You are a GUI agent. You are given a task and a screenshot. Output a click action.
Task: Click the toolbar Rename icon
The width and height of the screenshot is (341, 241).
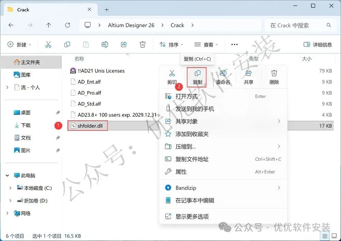105,45
